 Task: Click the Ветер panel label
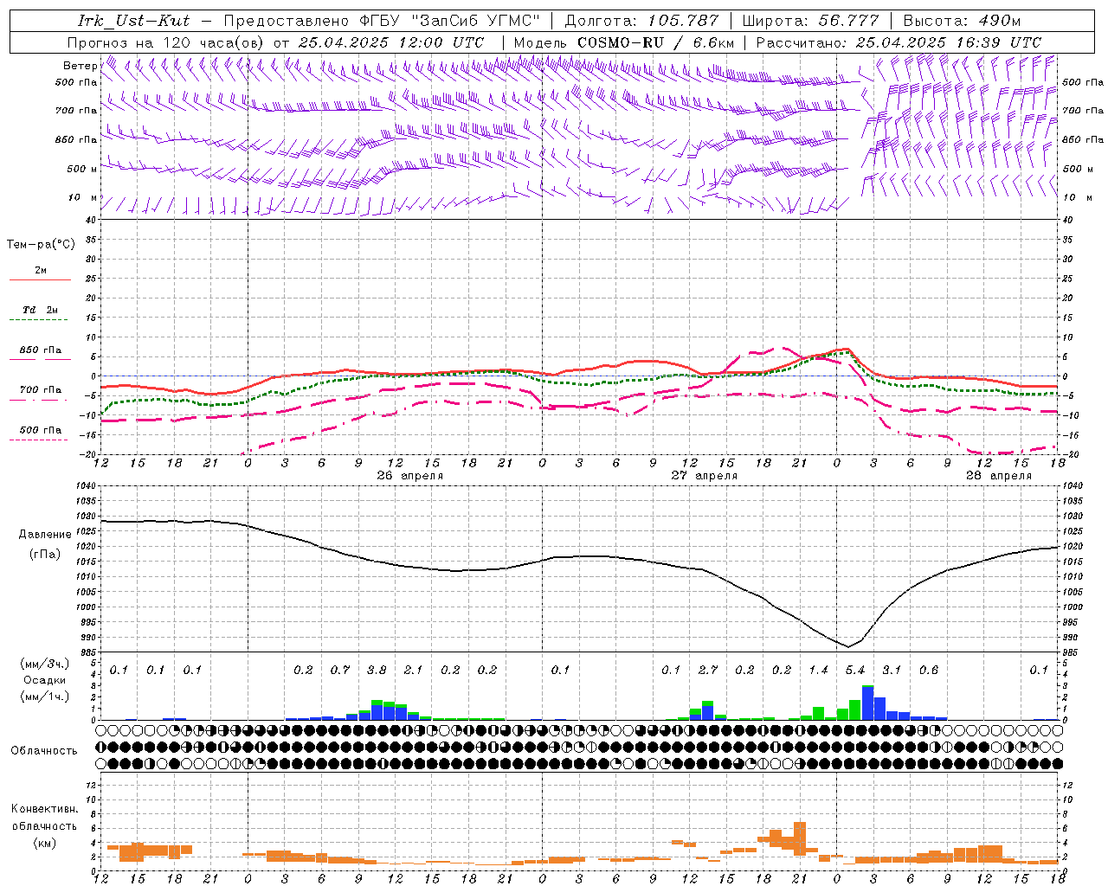coord(81,66)
